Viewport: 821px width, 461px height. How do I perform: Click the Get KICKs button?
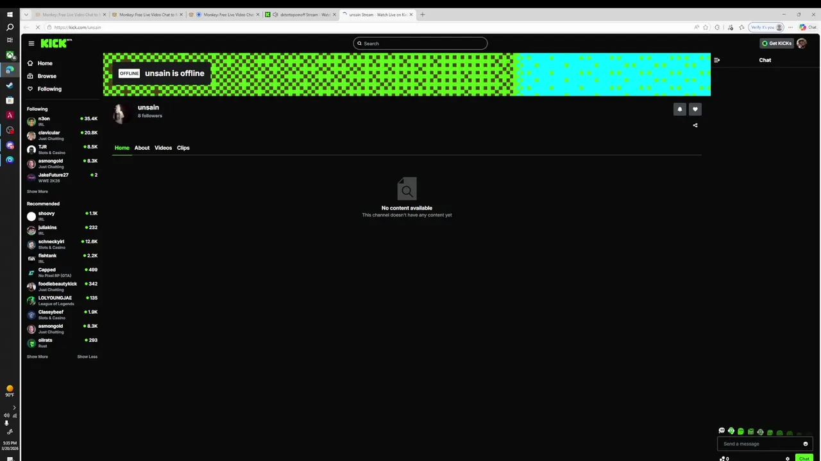pyautogui.click(x=777, y=44)
